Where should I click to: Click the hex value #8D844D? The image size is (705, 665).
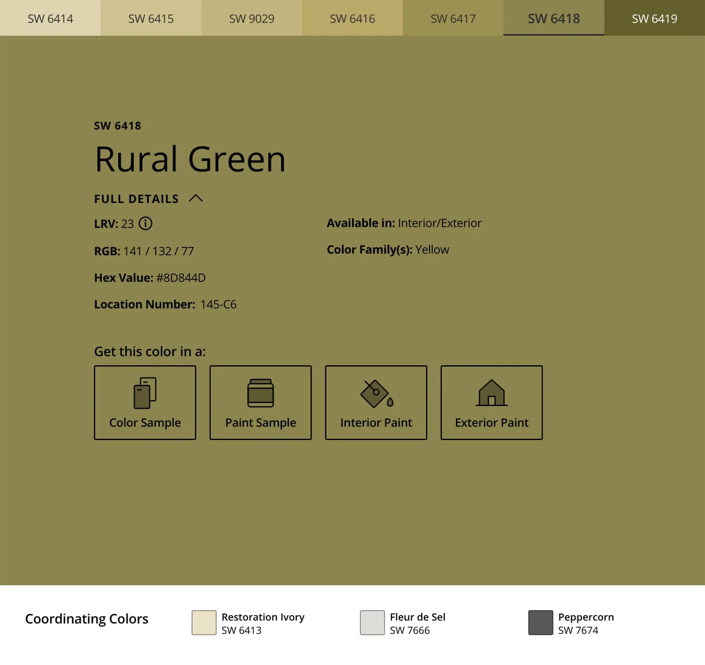pos(181,278)
